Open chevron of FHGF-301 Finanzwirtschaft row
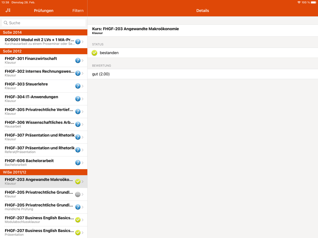Screen dimensions: 318x238 click(x=83, y=61)
